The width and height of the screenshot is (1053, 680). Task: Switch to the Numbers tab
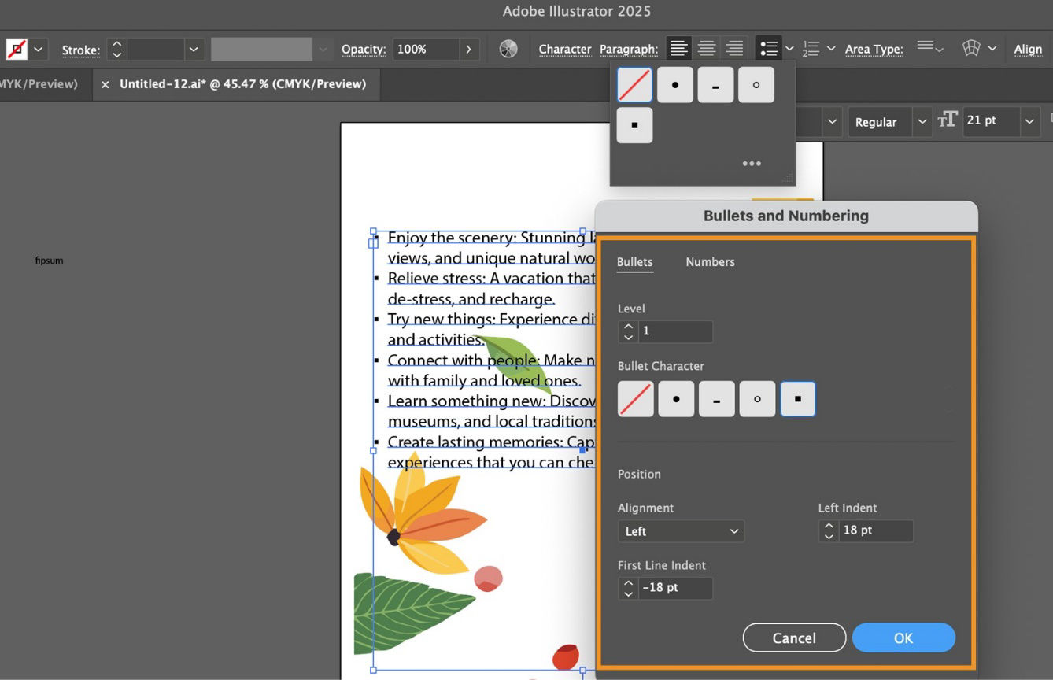[x=709, y=261]
